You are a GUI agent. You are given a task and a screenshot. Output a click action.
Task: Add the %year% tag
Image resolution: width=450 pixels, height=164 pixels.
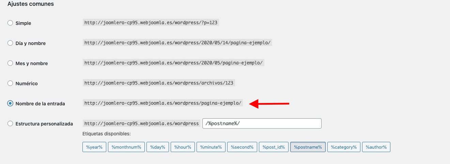(x=94, y=147)
